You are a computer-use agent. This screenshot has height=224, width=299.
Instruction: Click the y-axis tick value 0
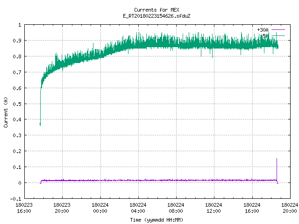coord(20,183)
